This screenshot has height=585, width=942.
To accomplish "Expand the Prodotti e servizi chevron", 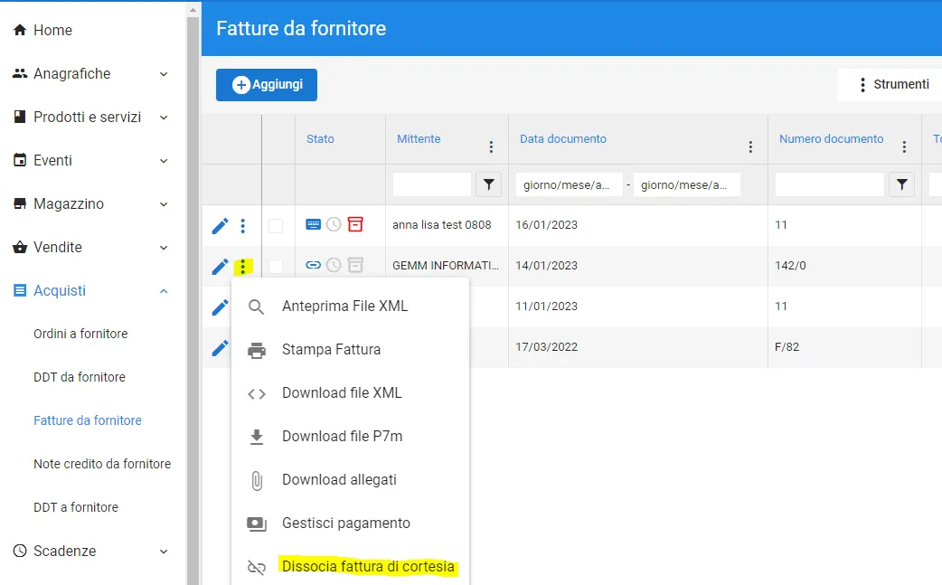I will 164,118.
